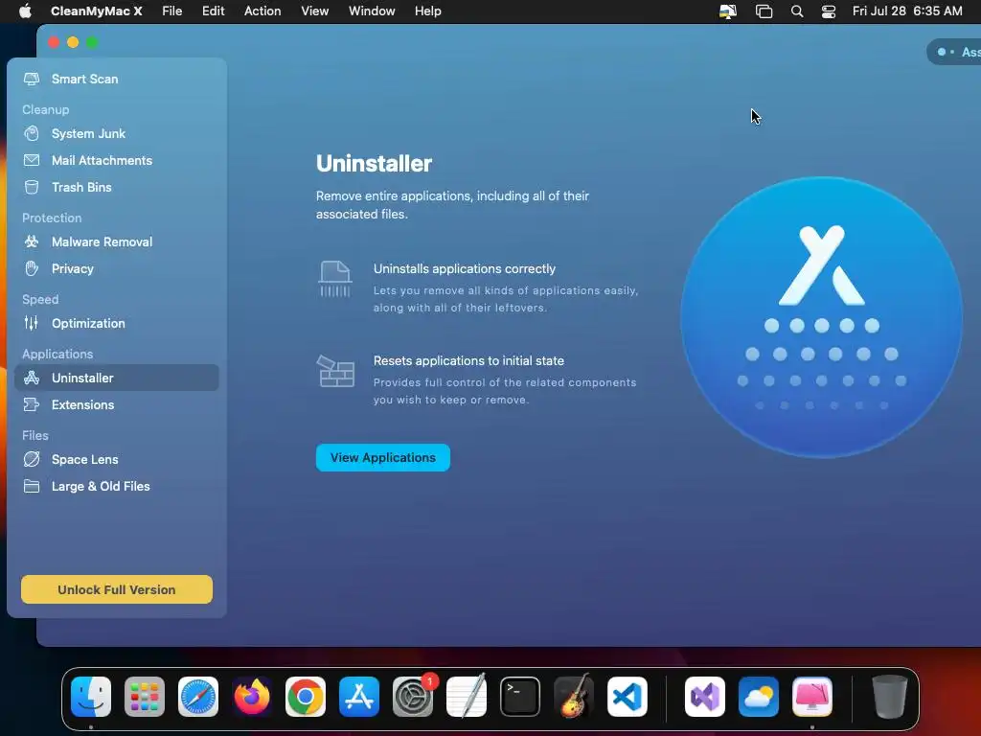Open the Trash in the Dock
Viewport: 981px width, 736px height.
point(889,697)
